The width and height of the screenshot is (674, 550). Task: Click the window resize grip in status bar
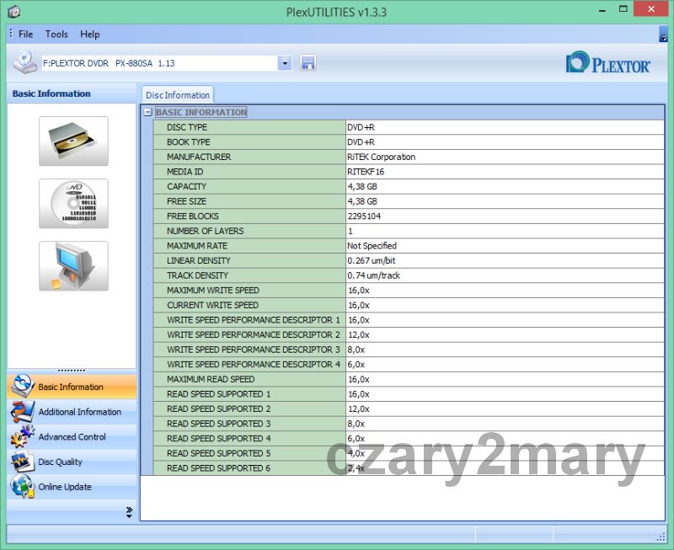pyautogui.click(x=661, y=537)
